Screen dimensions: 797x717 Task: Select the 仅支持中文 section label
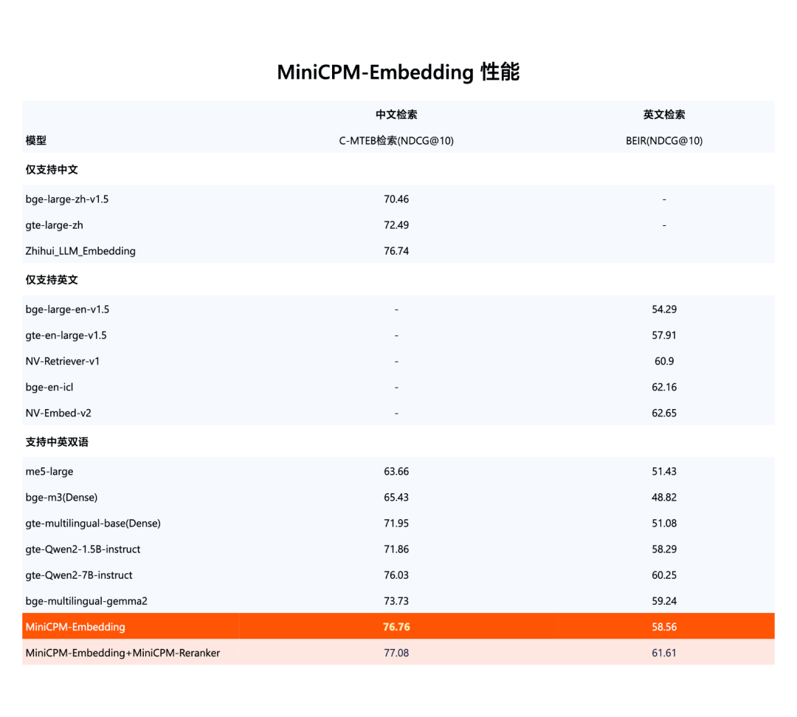point(52,169)
